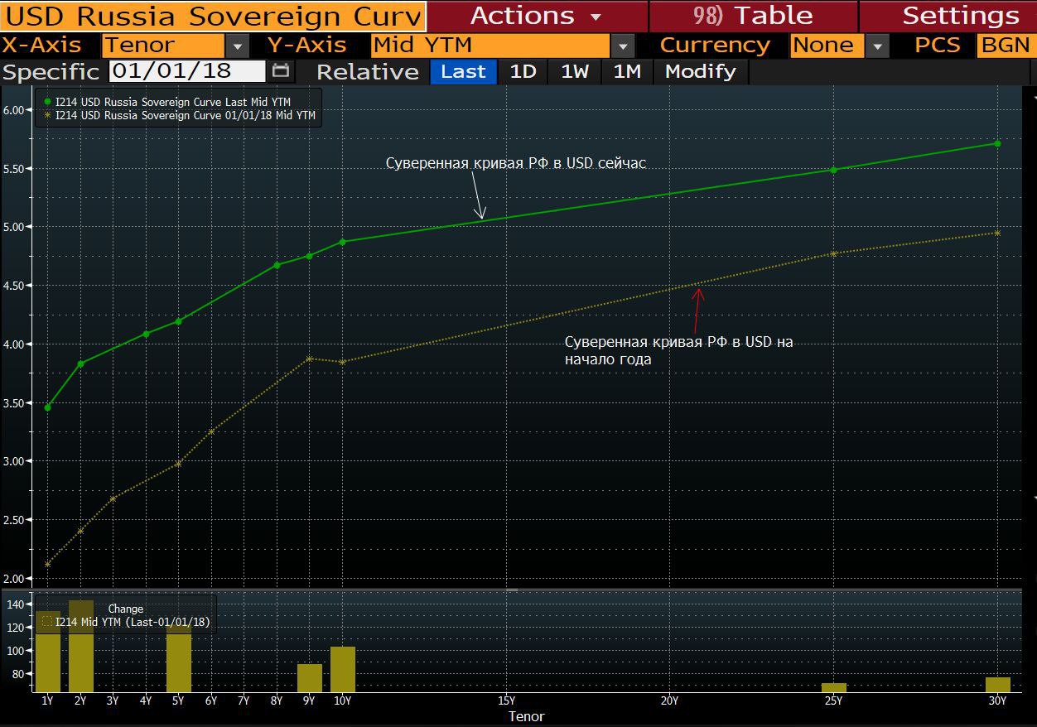Click the Change legend swatch in lower panel
1037x727 pixels.
[x=47, y=621]
